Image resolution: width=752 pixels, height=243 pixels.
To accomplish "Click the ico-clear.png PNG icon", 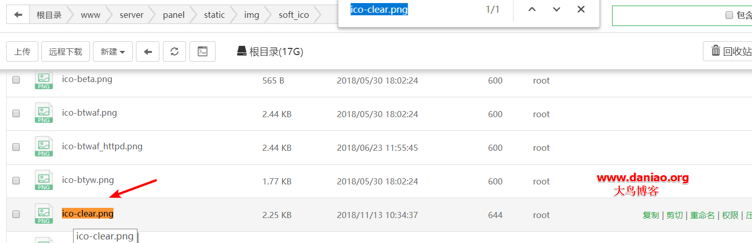I will point(44,214).
